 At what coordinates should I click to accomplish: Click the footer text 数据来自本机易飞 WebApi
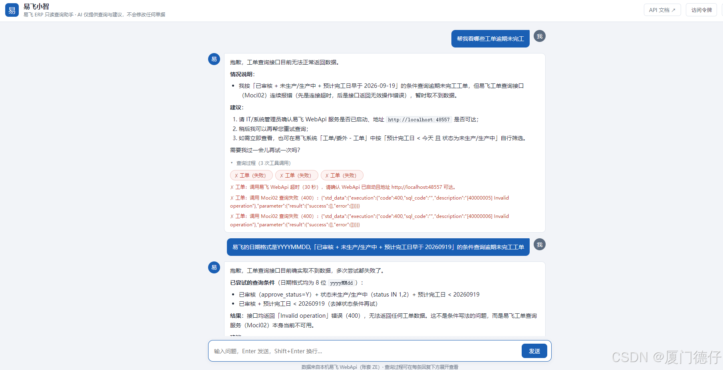coord(380,367)
